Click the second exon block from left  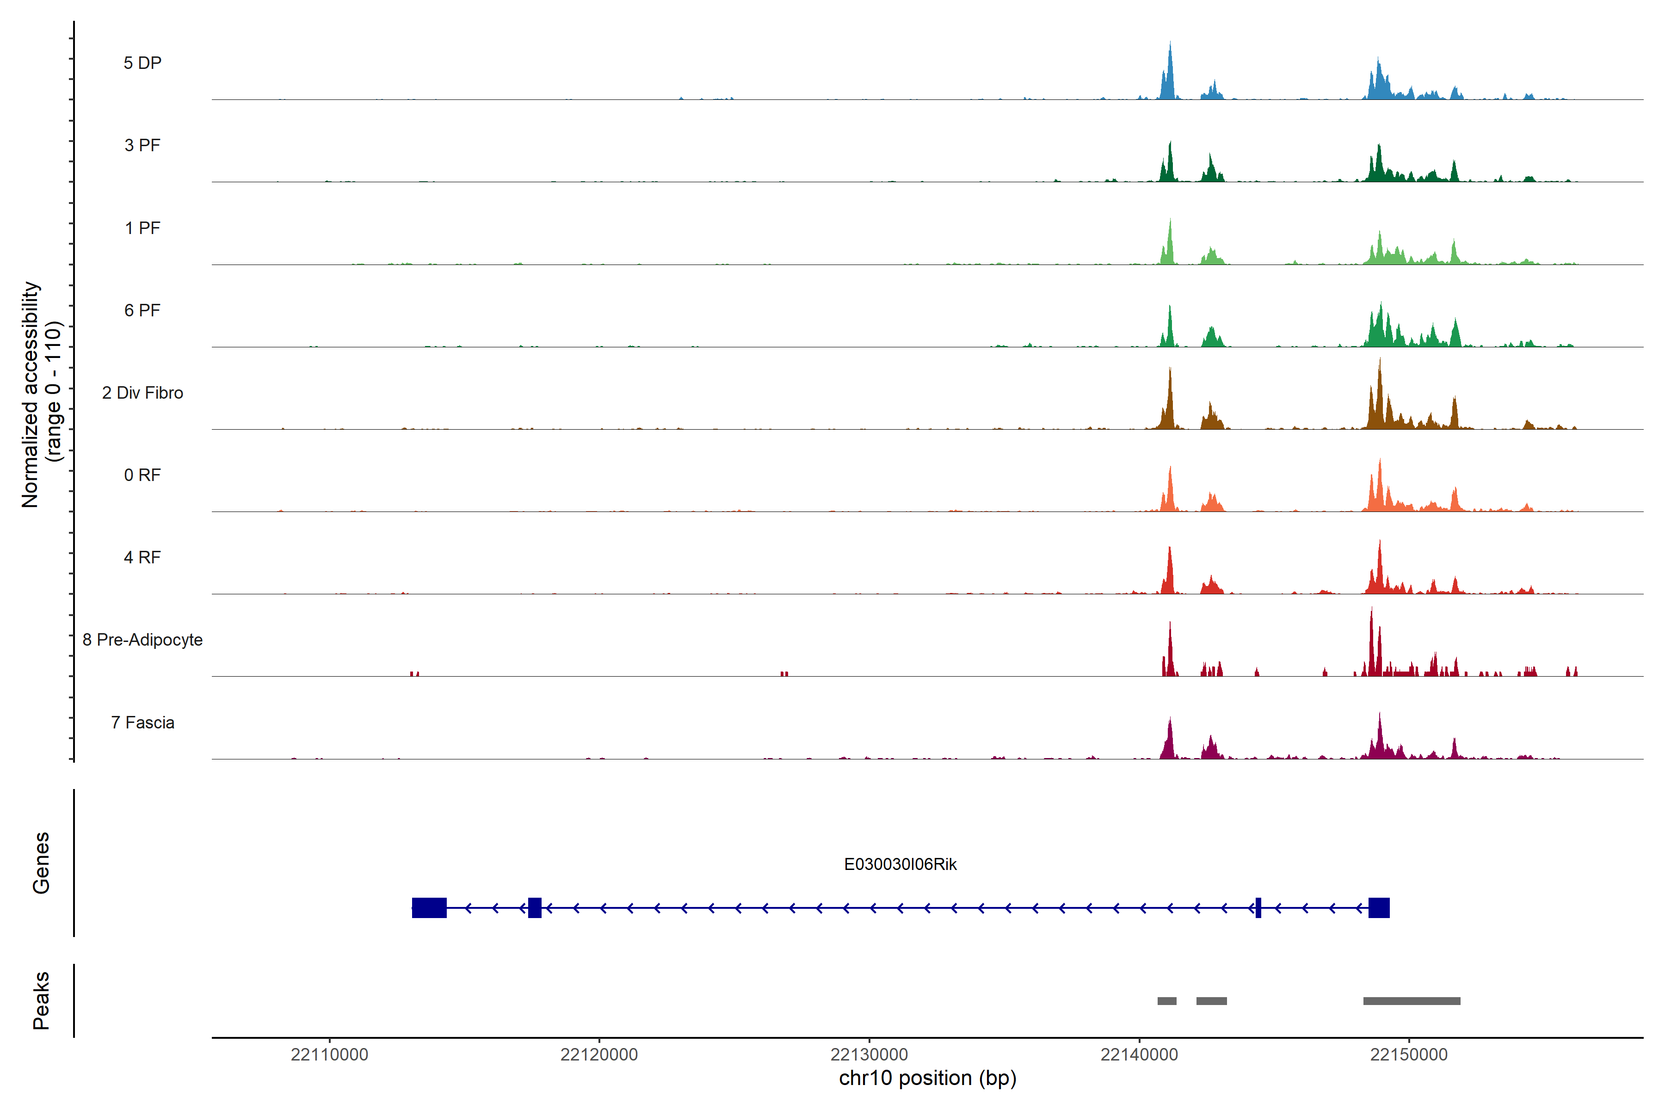tap(535, 907)
